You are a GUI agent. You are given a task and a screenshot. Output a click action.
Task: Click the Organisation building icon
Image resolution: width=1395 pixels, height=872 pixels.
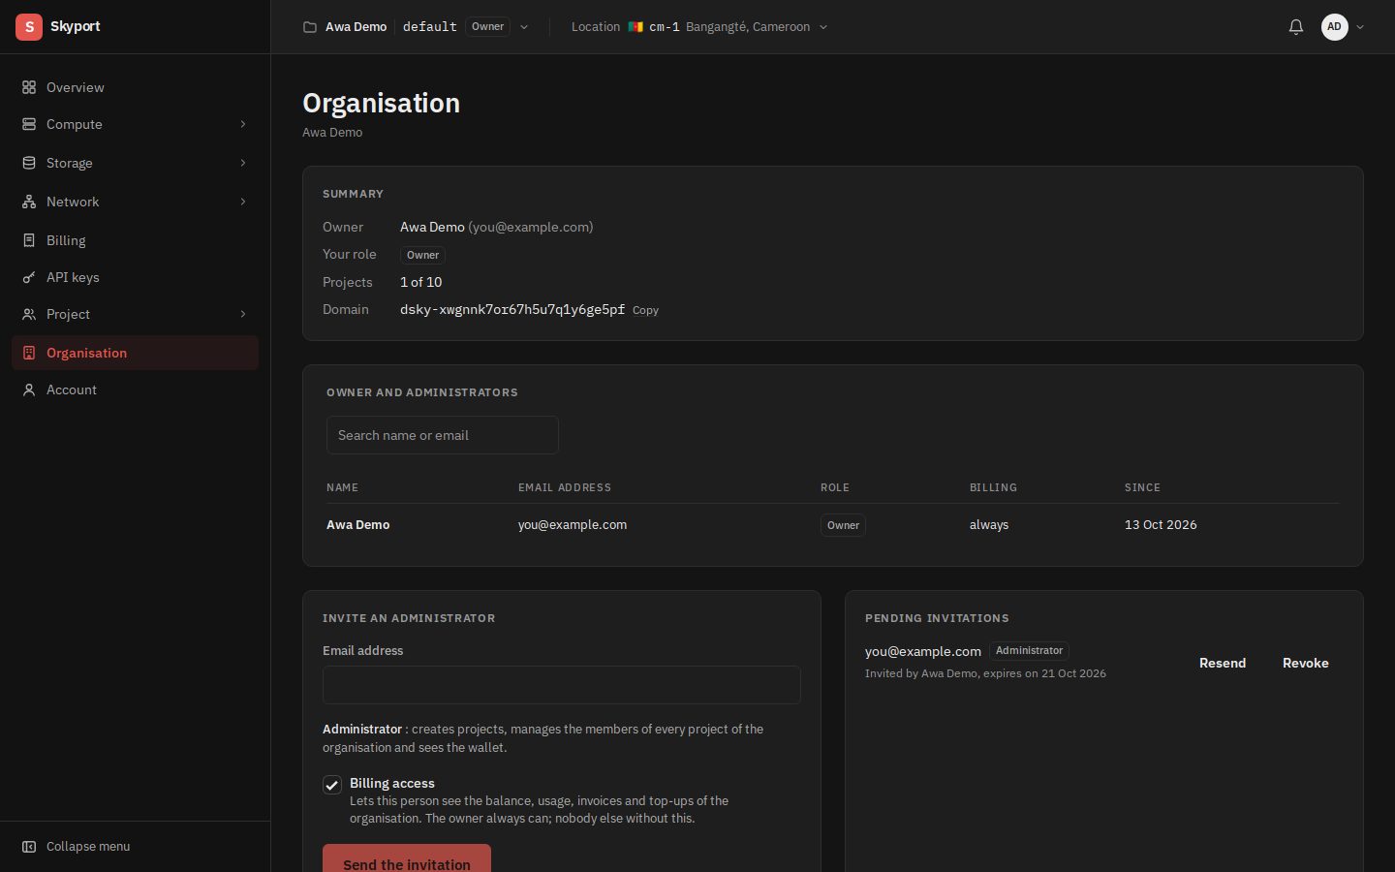click(29, 353)
